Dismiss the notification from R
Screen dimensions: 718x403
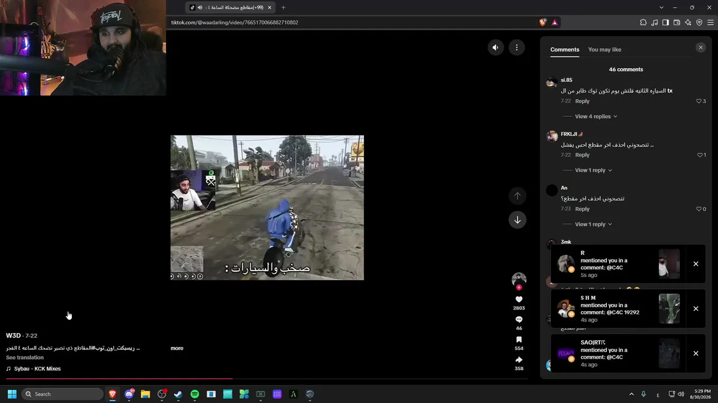point(696,264)
